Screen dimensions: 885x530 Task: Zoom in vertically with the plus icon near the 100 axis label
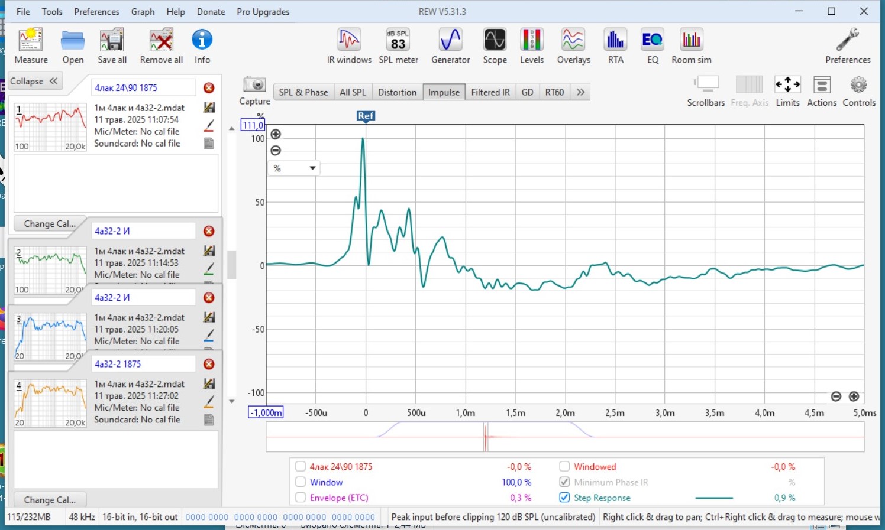pos(276,134)
